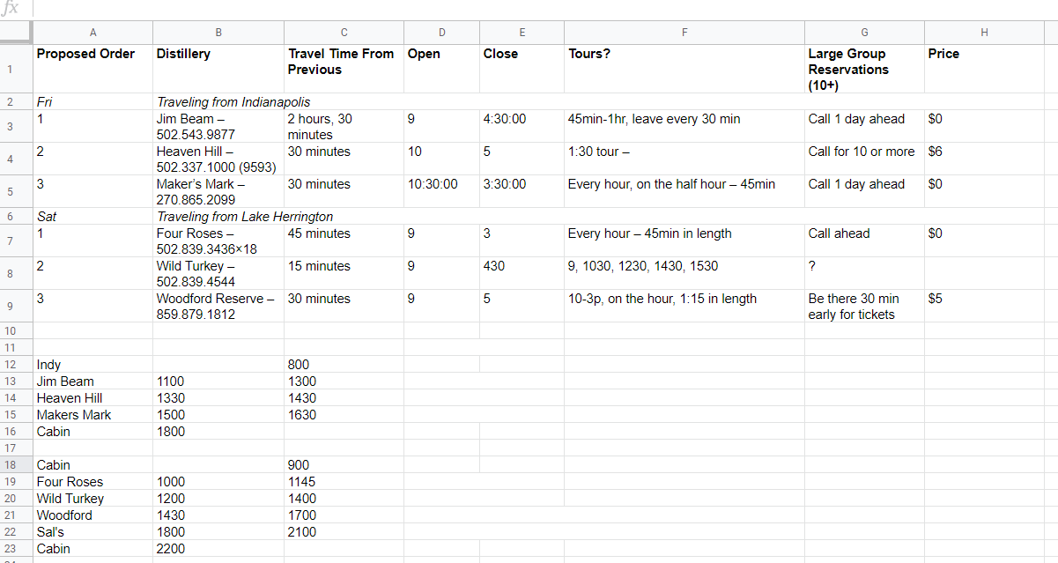Viewport: 1058px width, 563px height.
Task: Select the 'Makers Mark' schedule cell
Action: 93,415
